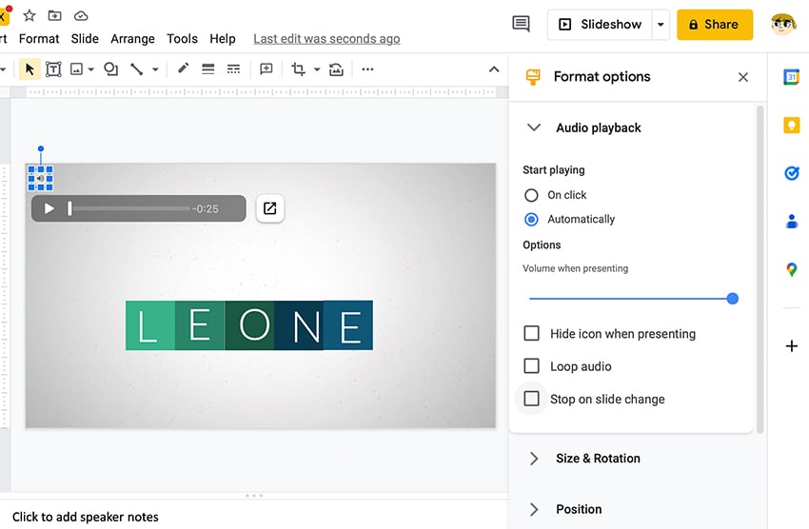The image size is (809, 529).
Task: Open the crop image tool
Action: [298, 69]
